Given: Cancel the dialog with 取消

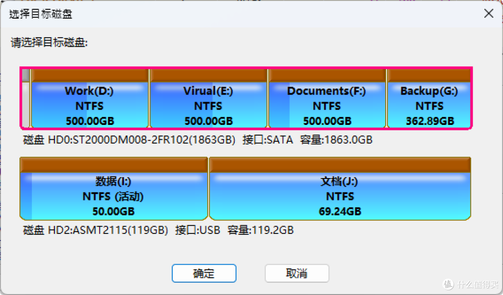Looking at the screenshot, I should click(297, 274).
